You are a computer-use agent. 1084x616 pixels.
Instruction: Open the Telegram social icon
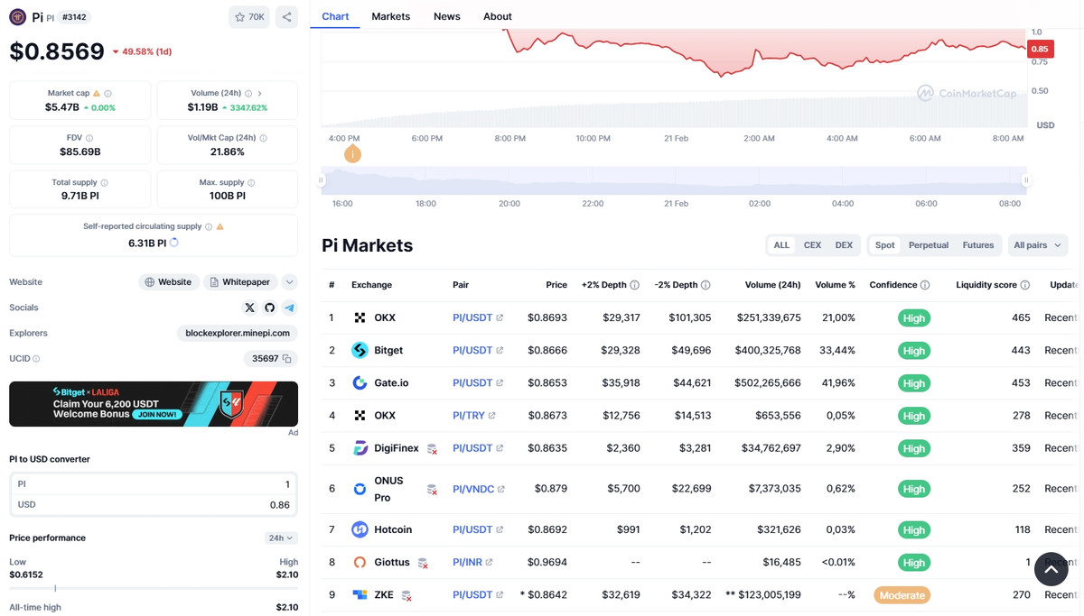click(289, 308)
